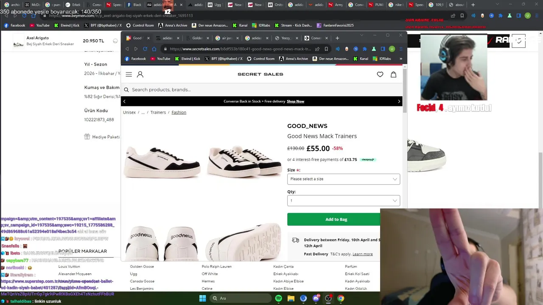
Task: Open Discord from the taskbar
Action: coord(316,298)
